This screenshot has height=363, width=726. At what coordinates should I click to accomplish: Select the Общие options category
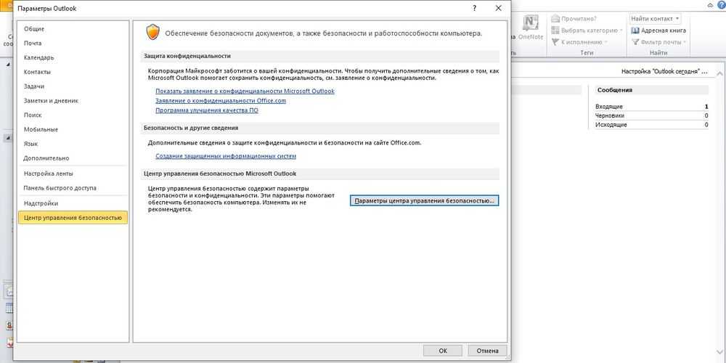pyautogui.click(x=34, y=29)
